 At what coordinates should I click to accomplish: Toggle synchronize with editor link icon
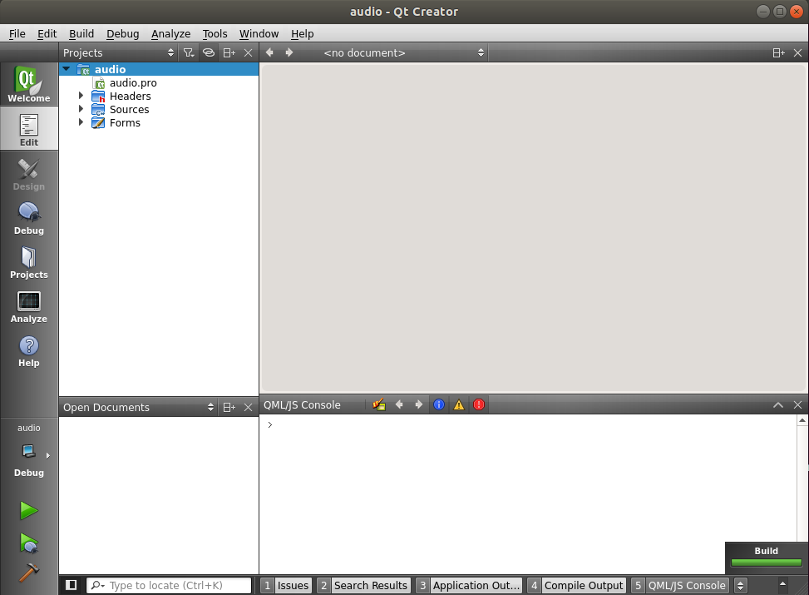click(x=209, y=52)
